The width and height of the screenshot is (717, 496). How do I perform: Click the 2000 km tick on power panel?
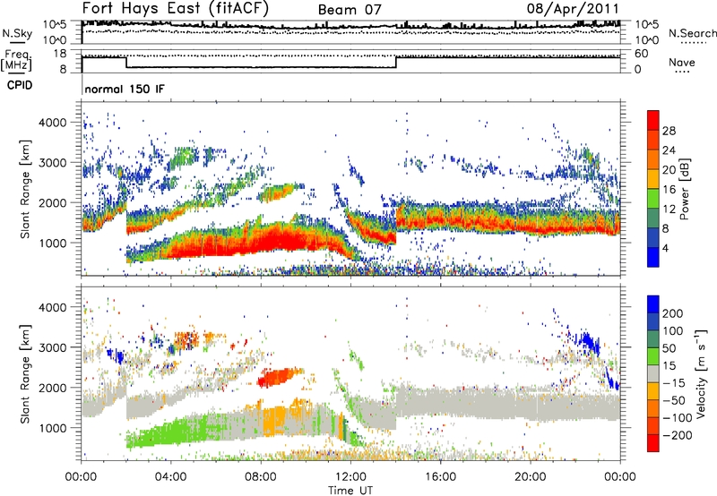pos(52,202)
